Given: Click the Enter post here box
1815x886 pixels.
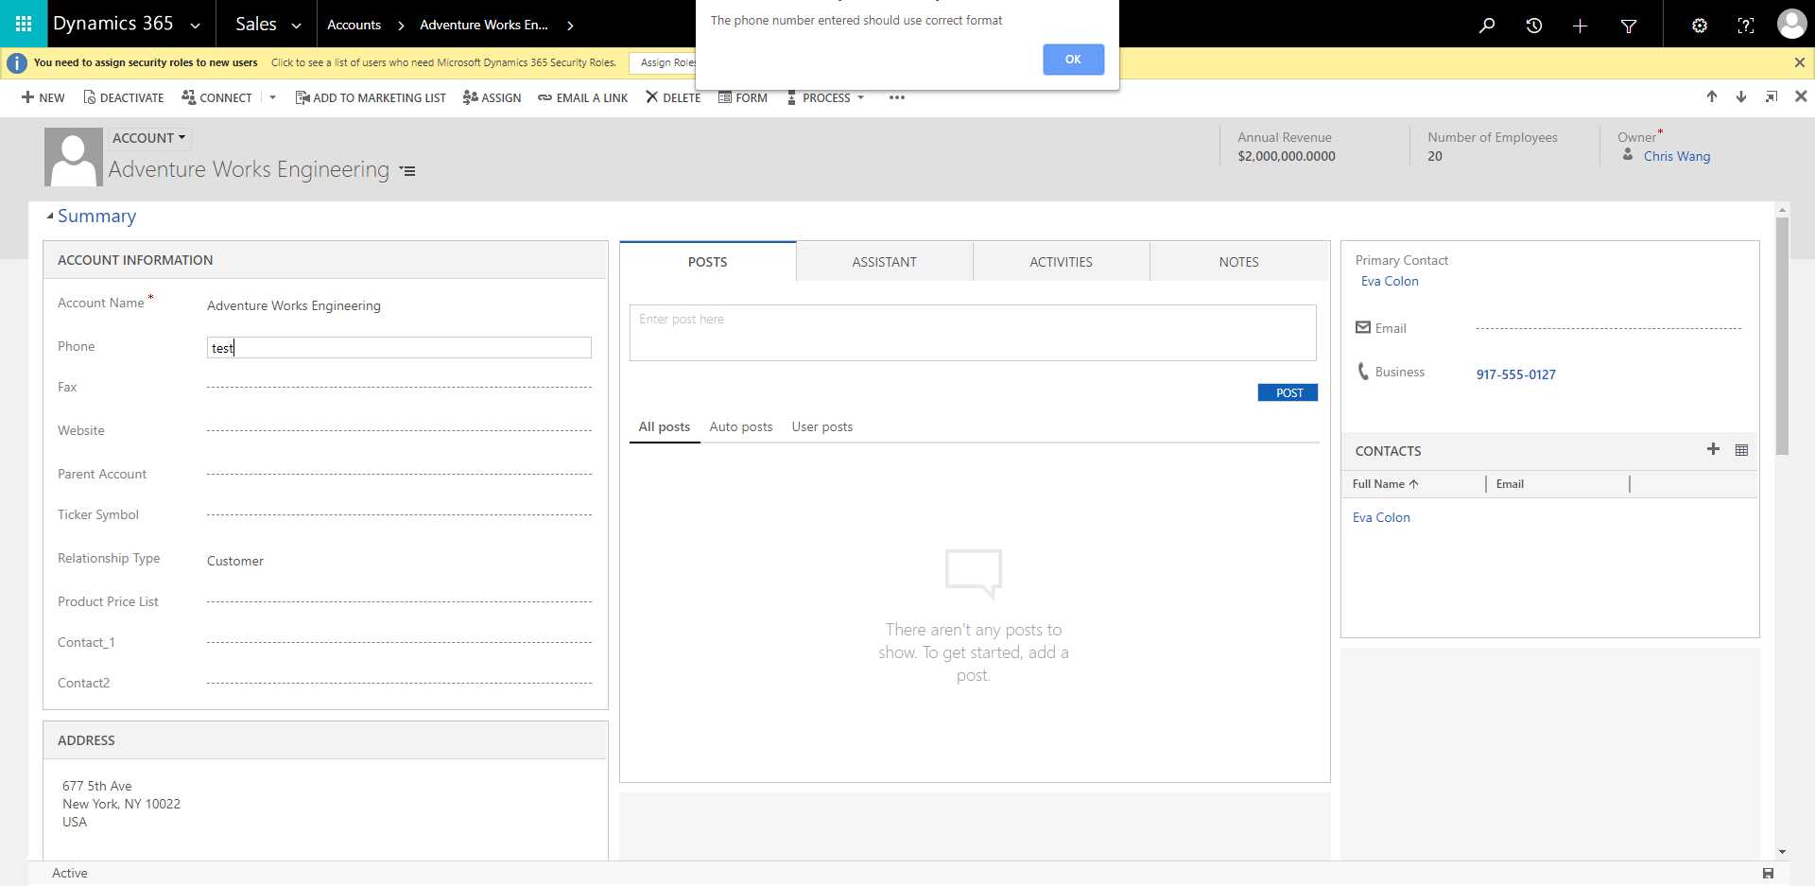Looking at the screenshot, I should [x=973, y=333].
